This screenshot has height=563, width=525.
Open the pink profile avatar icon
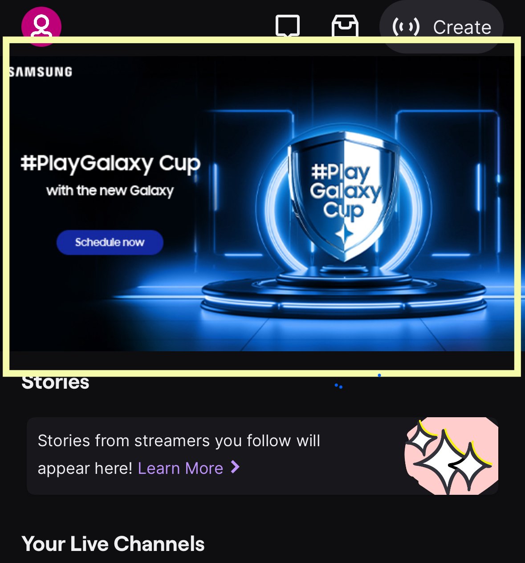click(x=41, y=27)
